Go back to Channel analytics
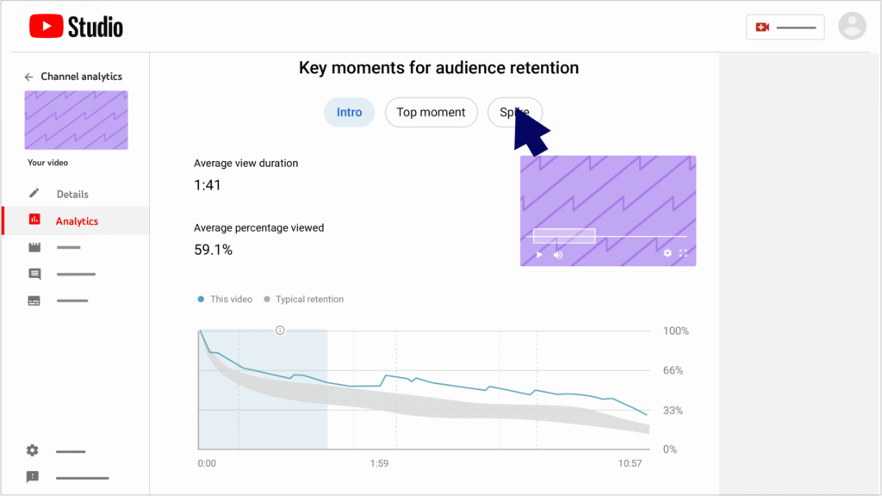Viewport: 882px width, 496px height. tap(28, 76)
